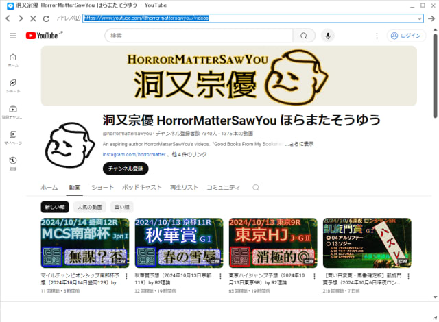Select the 新しい順 sort chip
This screenshot has height=322, width=439.
pyautogui.click(x=55, y=207)
